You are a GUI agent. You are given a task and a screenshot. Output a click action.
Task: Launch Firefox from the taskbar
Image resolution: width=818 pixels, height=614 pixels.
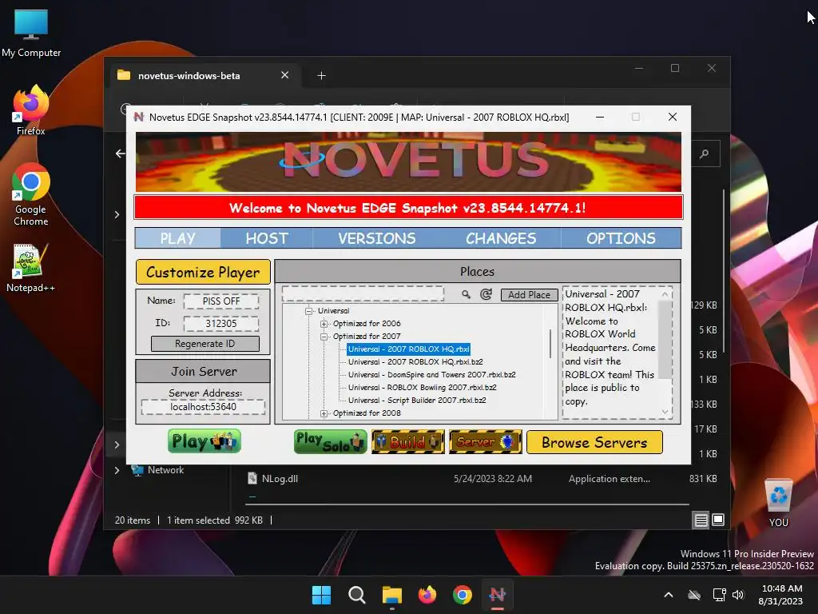(427, 595)
